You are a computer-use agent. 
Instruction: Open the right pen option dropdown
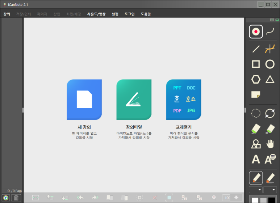pos(270,190)
